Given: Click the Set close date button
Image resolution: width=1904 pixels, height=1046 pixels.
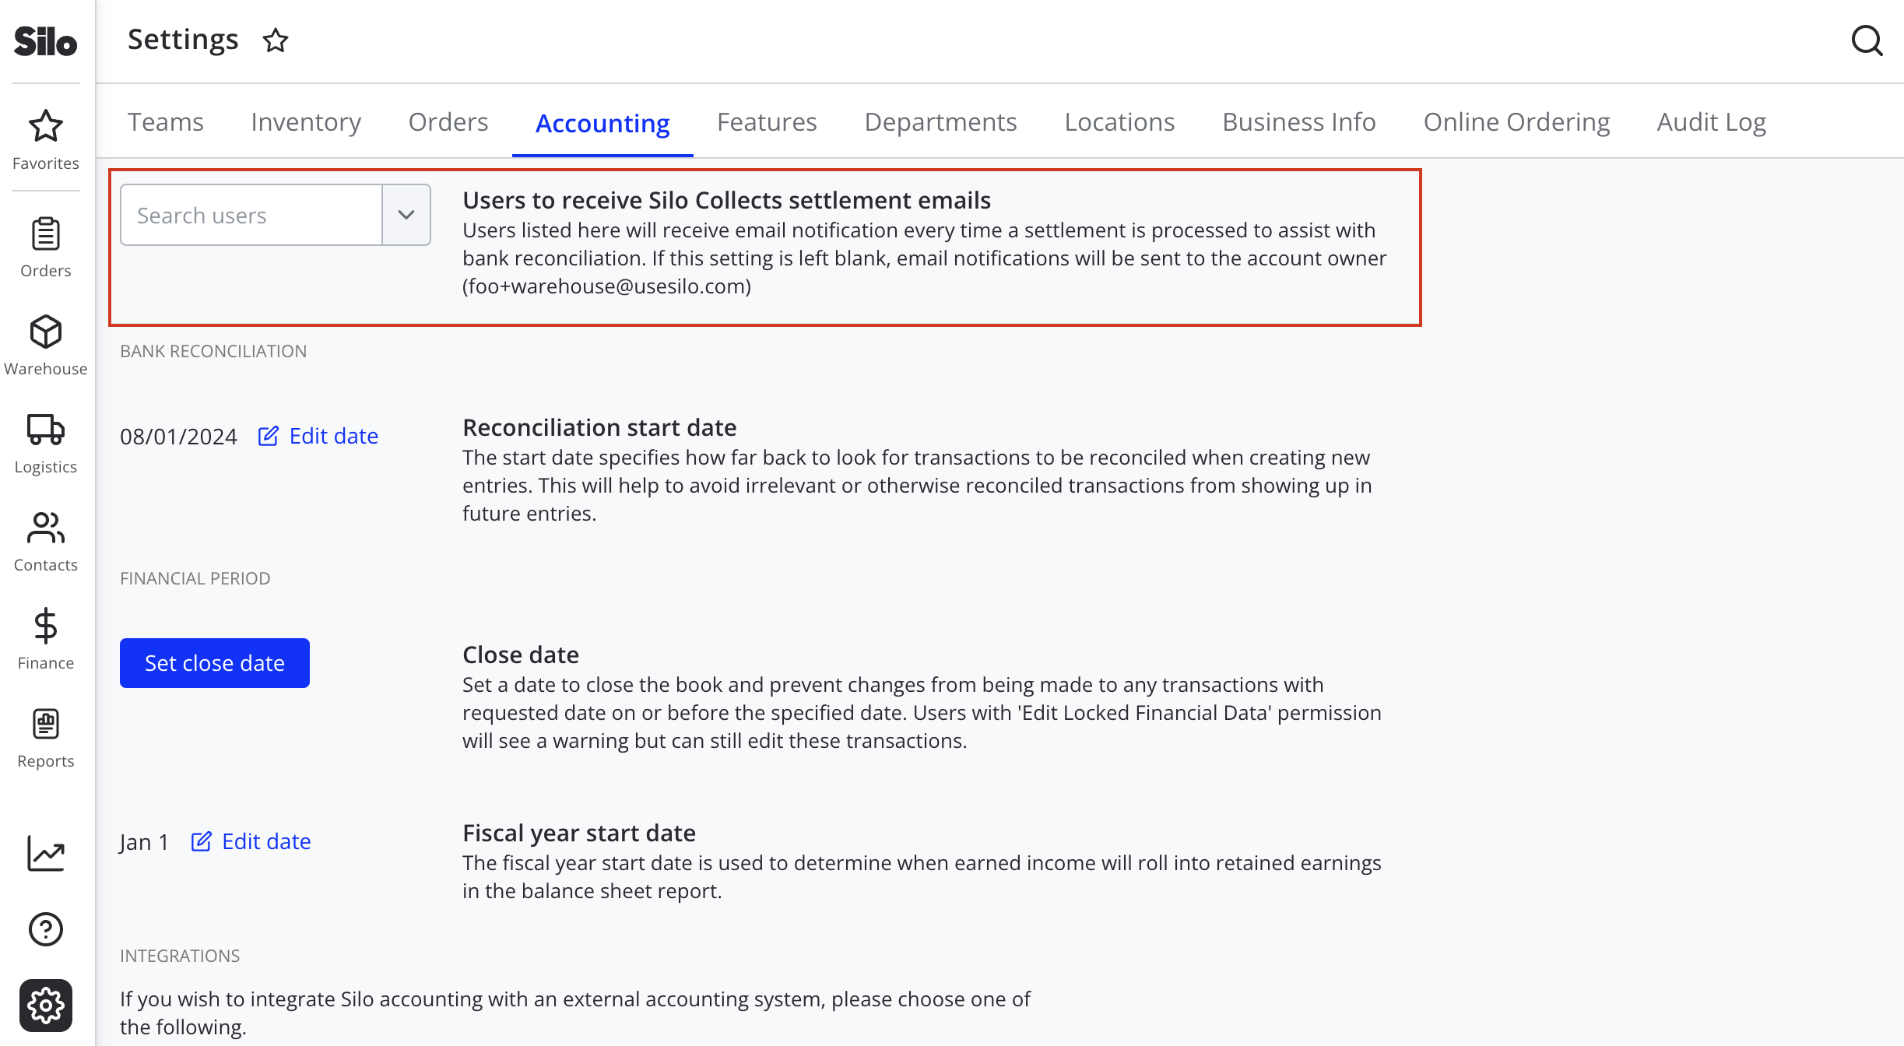Looking at the screenshot, I should click(215, 663).
